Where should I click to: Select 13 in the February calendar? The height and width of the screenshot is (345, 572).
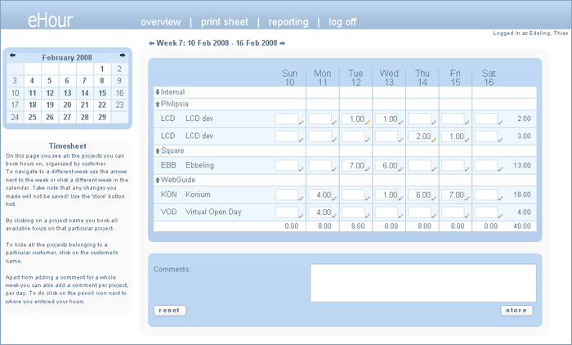pos(68,93)
